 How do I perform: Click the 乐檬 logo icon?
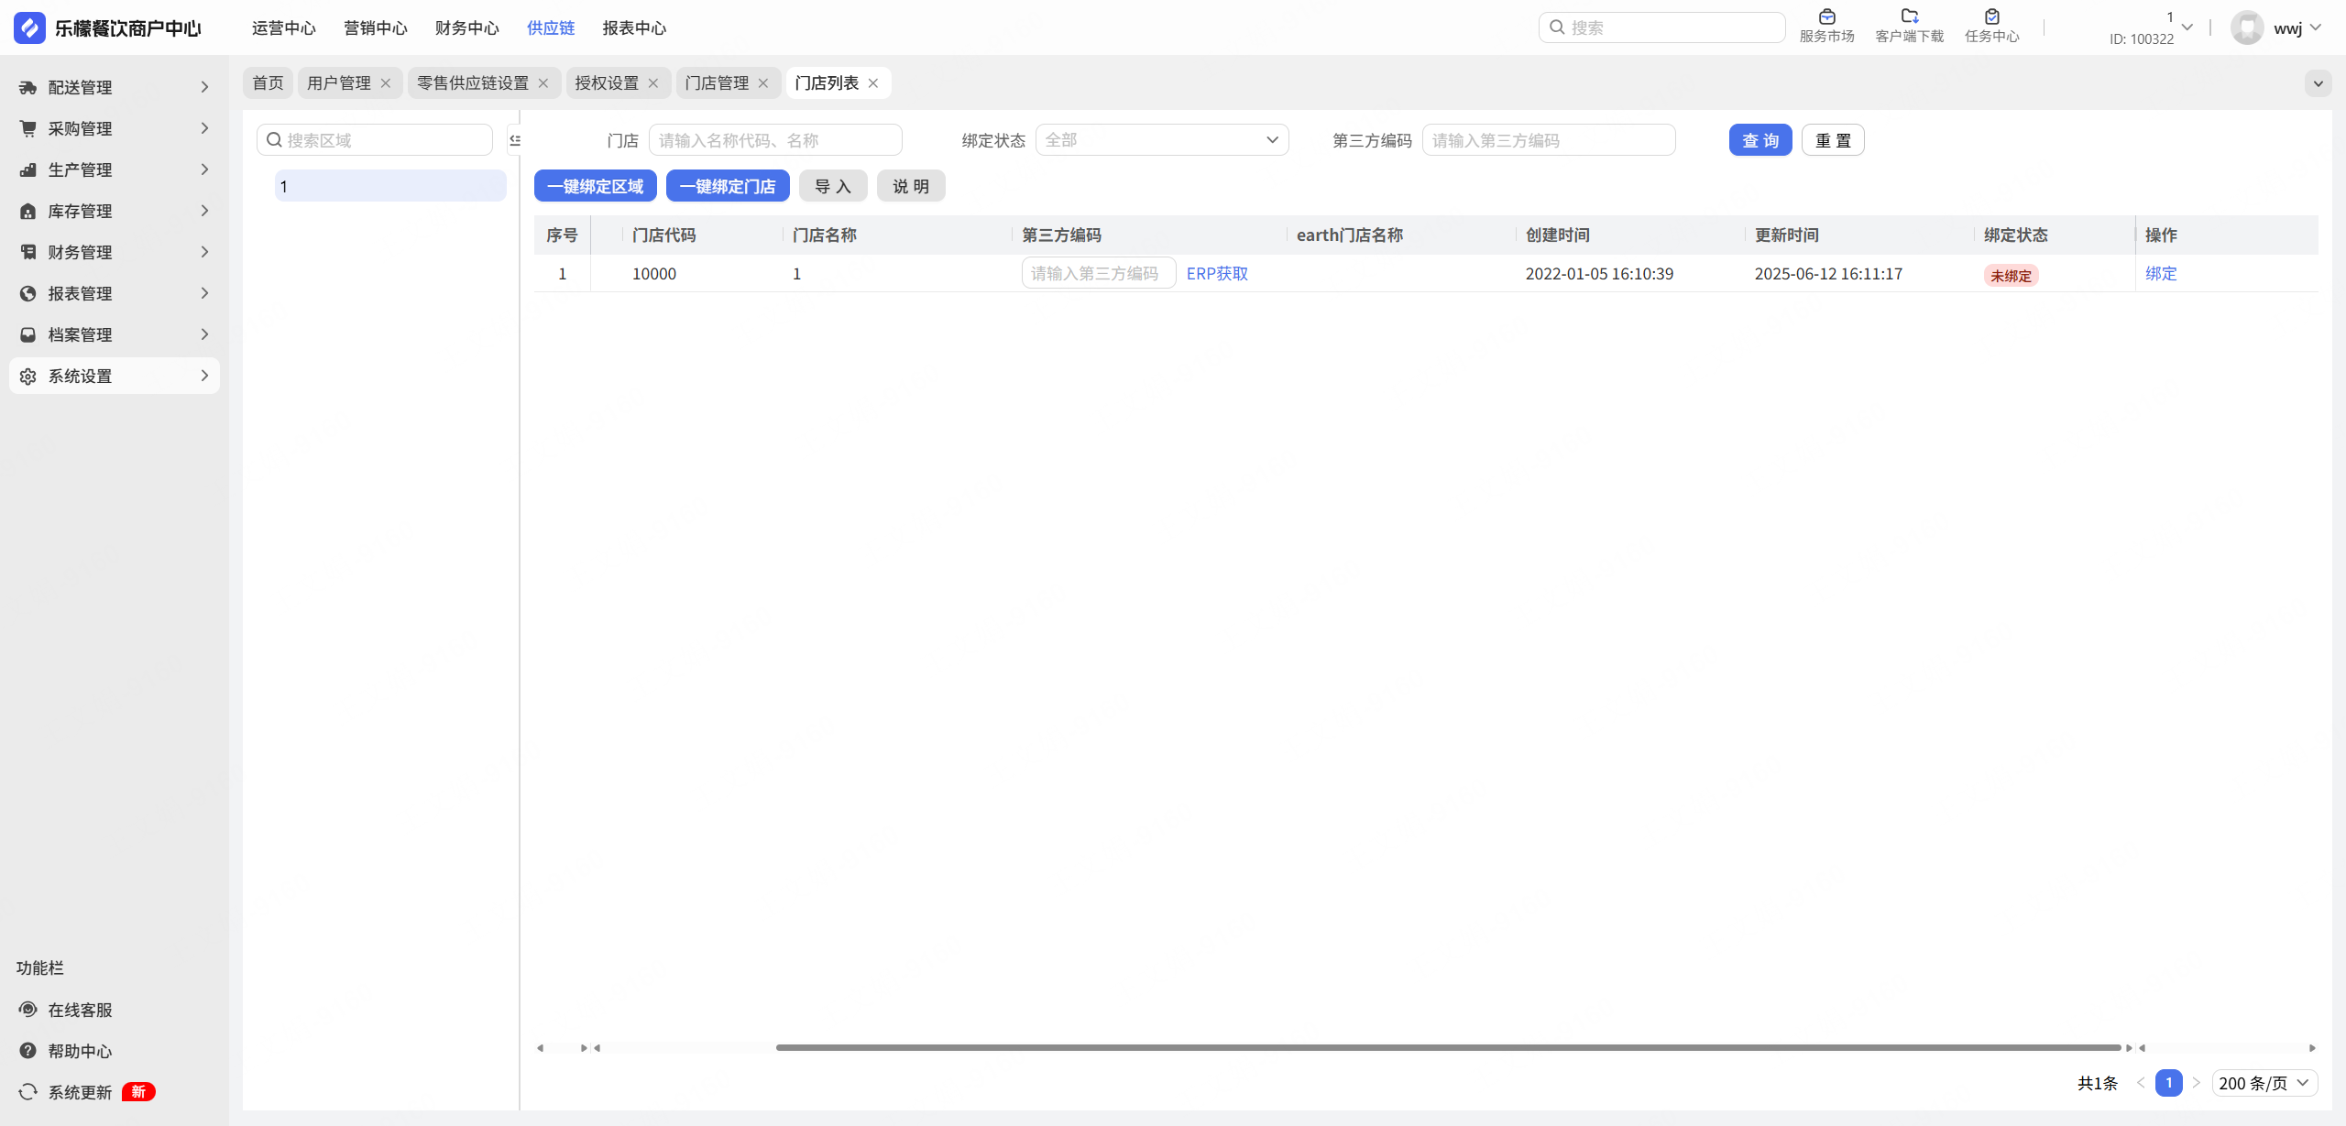click(x=29, y=27)
